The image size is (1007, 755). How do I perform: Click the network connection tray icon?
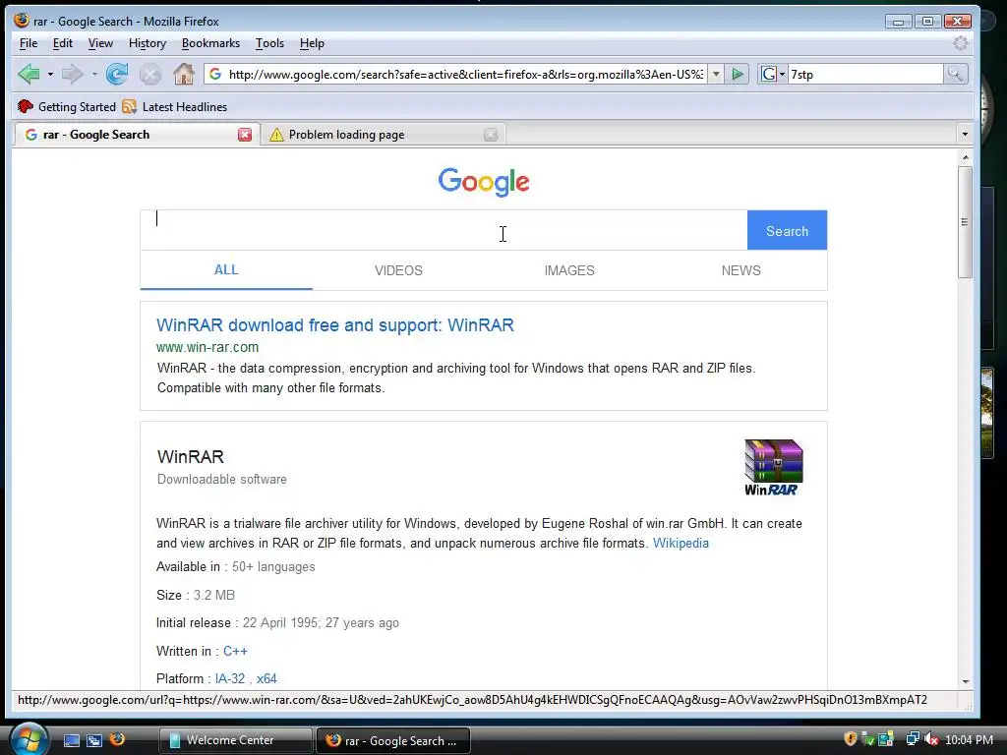[x=912, y=739]
